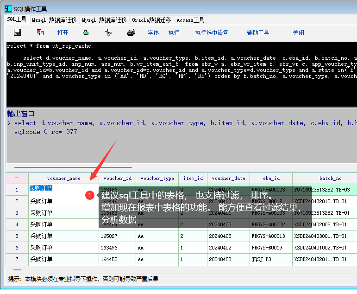Click the batch_no column header
The image size is (357, 294).
pos(330,178)
